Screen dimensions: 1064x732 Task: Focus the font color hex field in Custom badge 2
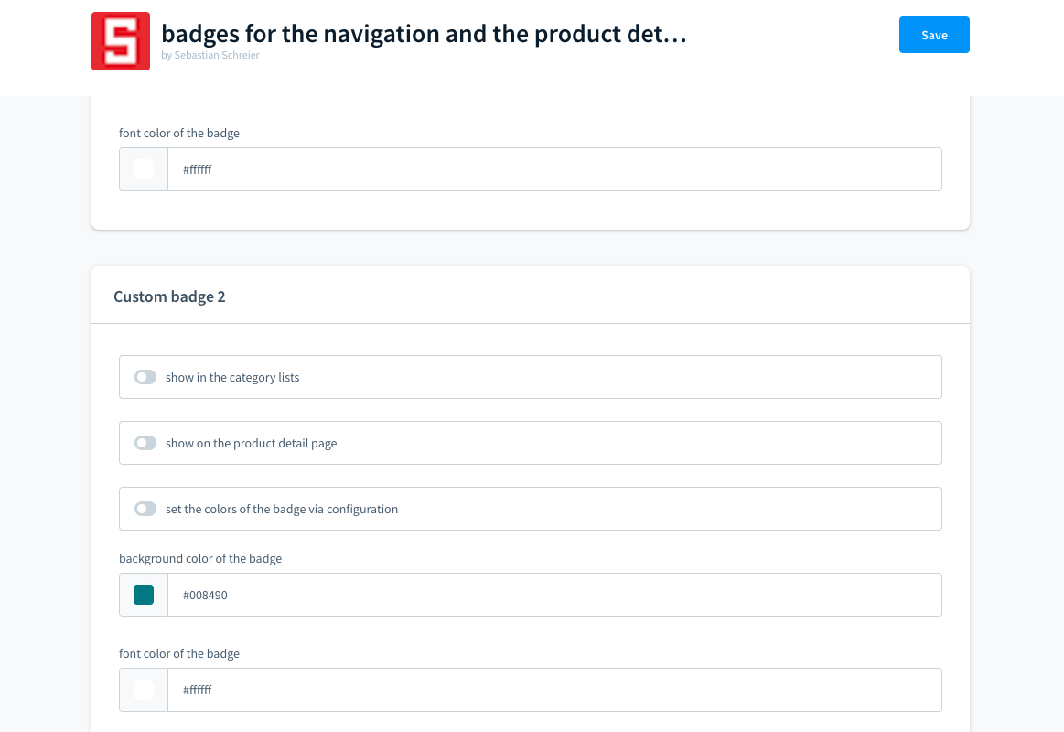[553, 690]
